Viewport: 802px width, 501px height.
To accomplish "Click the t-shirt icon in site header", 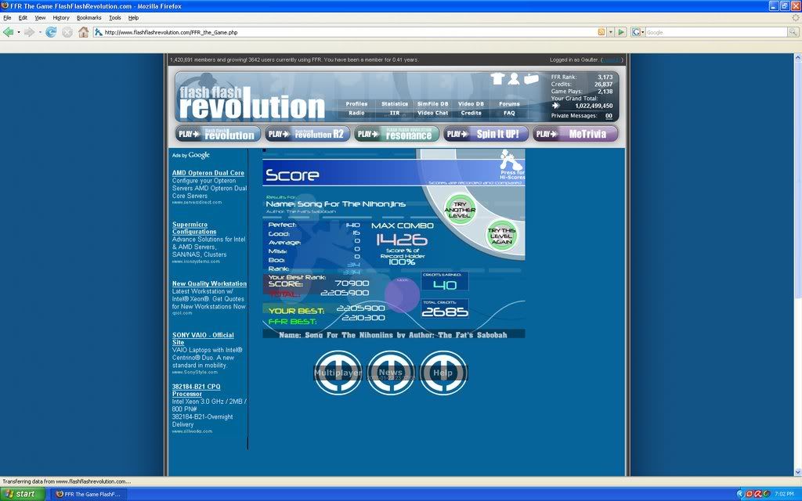I will 497,78.
